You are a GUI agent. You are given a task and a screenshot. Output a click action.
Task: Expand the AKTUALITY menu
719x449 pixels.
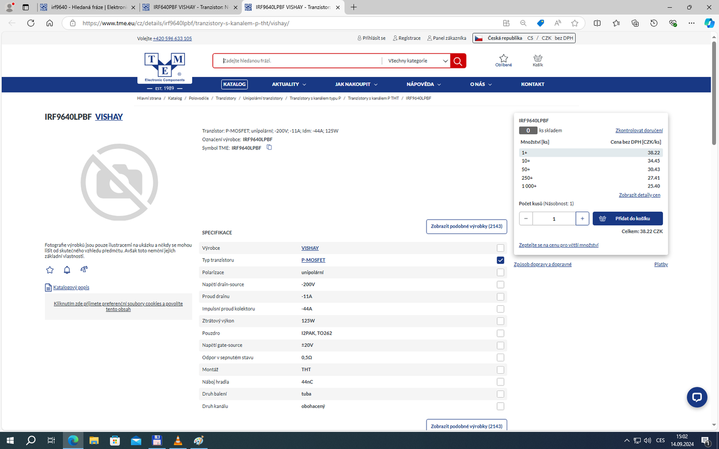coord(289,84)
